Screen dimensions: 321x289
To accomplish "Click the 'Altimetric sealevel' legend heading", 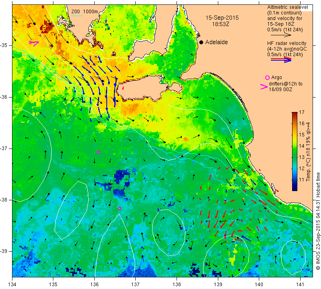I will coord(287,7).
